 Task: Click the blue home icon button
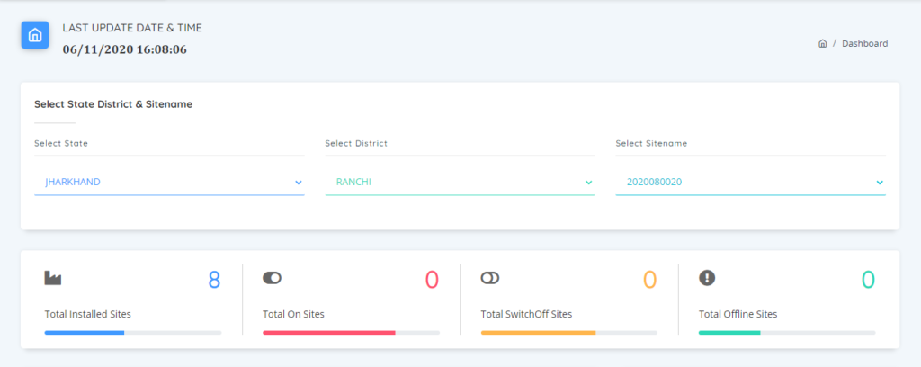point(35,35)
